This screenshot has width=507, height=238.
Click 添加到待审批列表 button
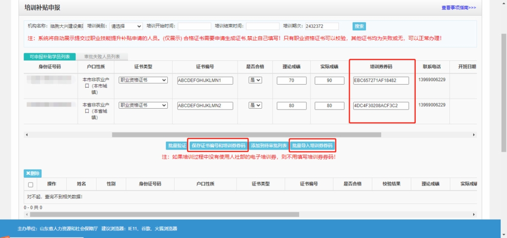[x=269, y=145]
